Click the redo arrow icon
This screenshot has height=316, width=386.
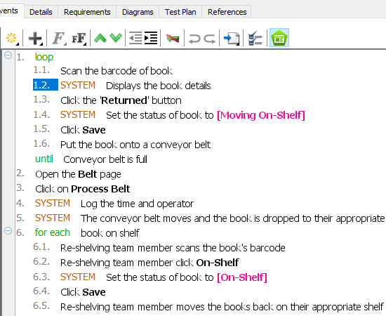click(210, 39)
